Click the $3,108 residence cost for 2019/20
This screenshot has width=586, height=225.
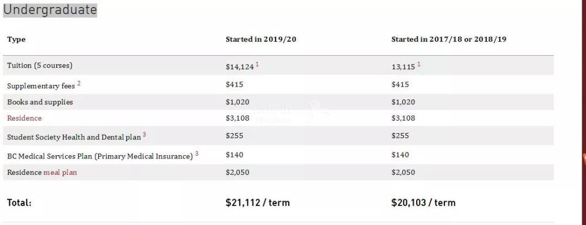[237, 118]
